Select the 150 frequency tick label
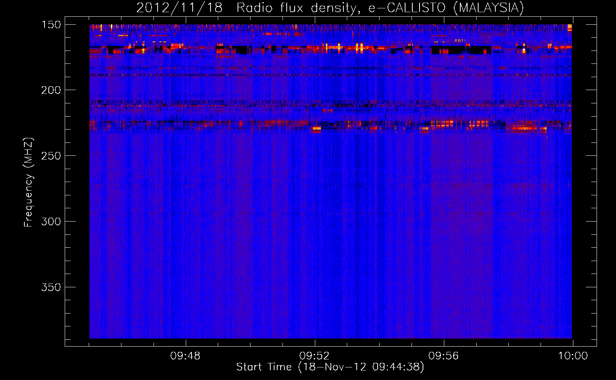The image size is (616, 380). pyautogui.click(x=51, y=25)
